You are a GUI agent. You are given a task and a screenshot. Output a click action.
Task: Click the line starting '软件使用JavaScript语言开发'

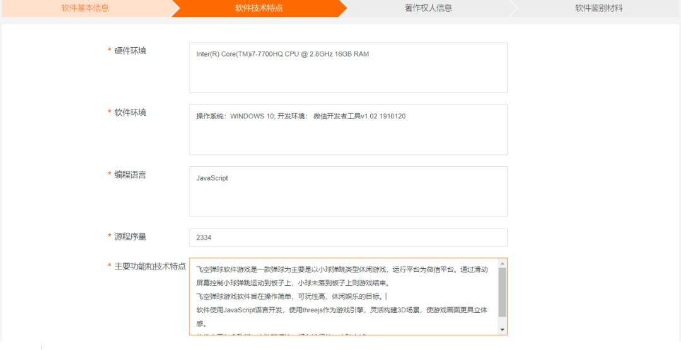pyautogui.click(x=342, y=310)
